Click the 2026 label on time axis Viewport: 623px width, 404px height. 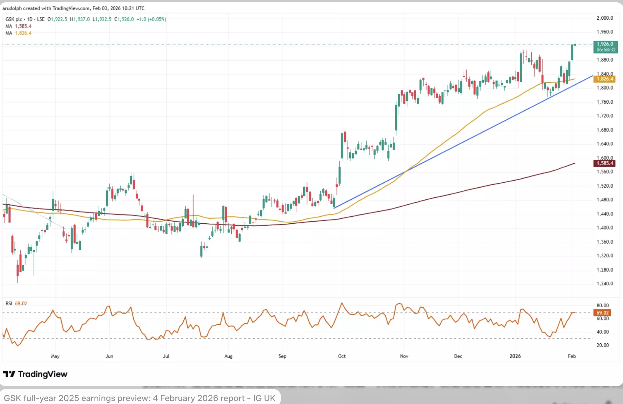click(x=515, y=356)
